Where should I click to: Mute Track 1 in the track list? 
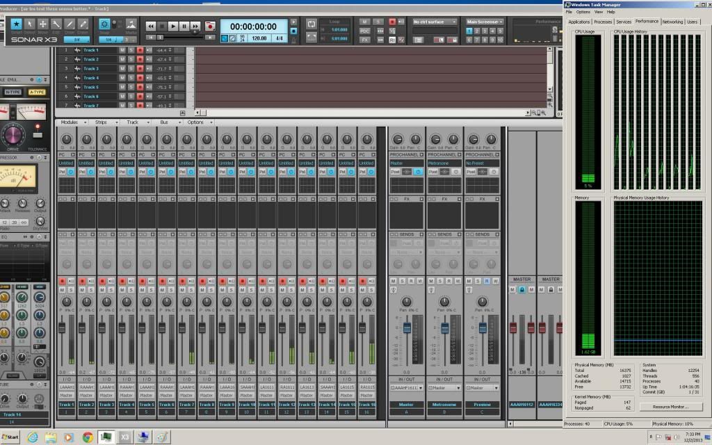pos(122,50)
